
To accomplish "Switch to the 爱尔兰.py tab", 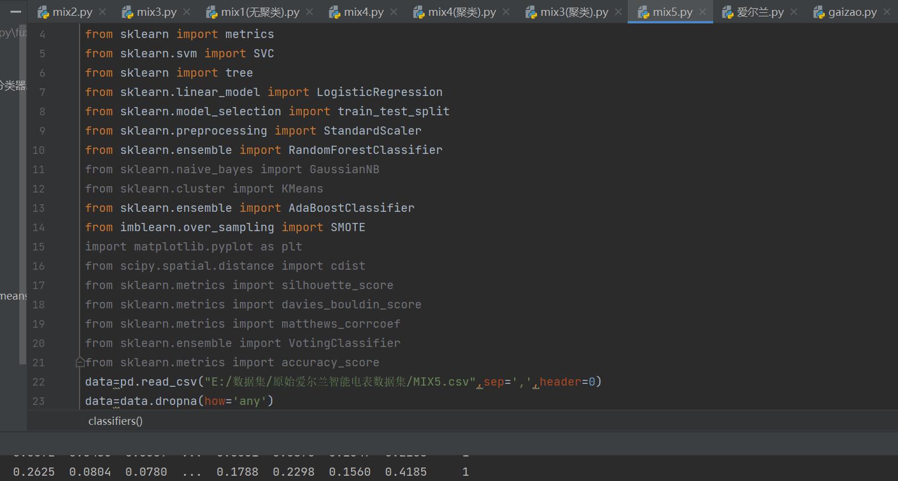I will [760, 12].
